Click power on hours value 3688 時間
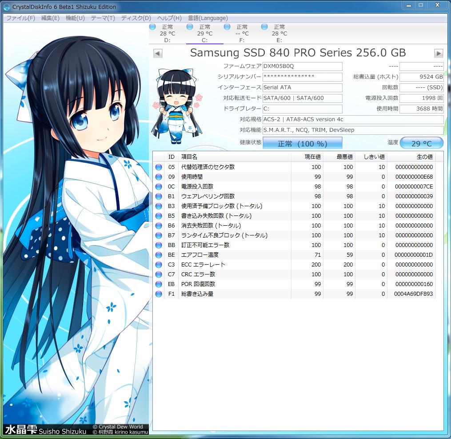Screen dimensions: 451x439 pyautogui.click(x=422, y=109)
